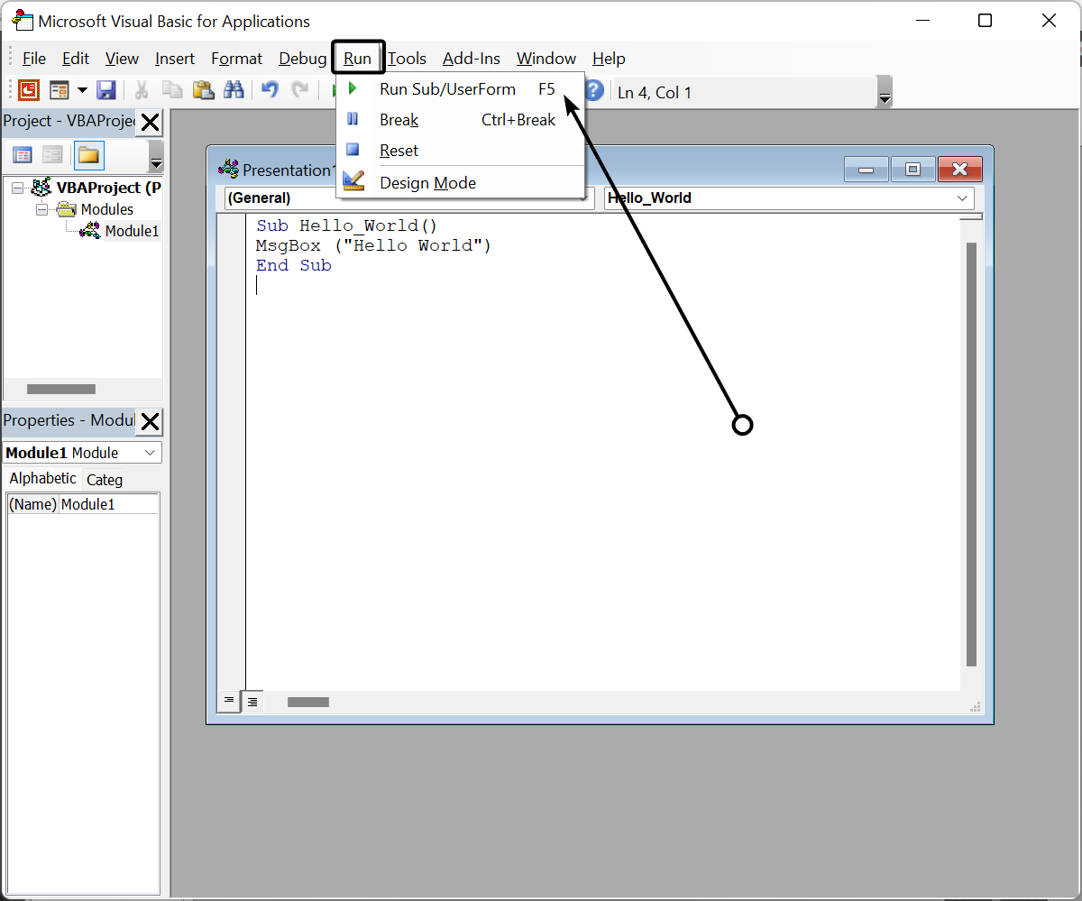Viewport: 1082px width, 901px height.
Task: Click the blue Help question mark icon
Action: (x=593, y=91)
